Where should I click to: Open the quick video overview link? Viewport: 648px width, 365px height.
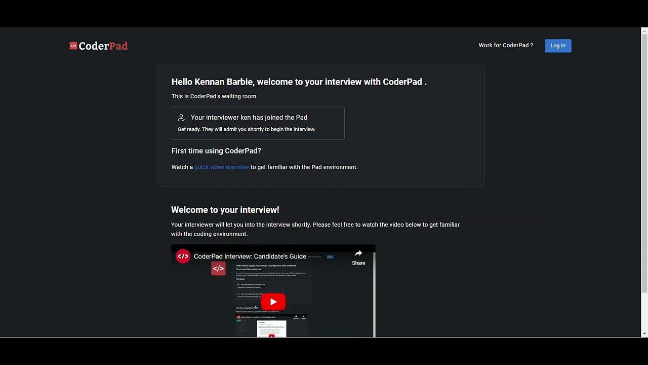222,167
